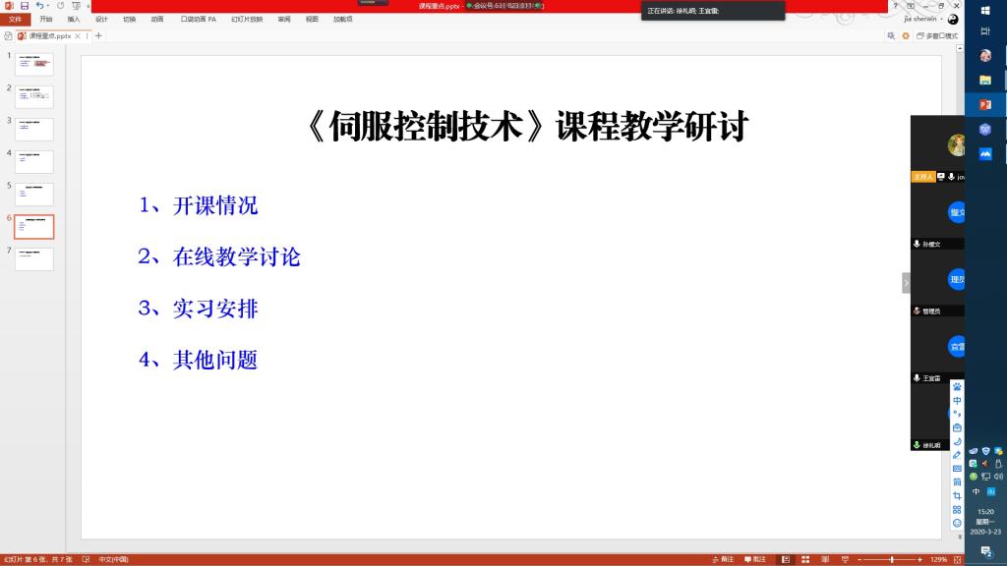The width and height of the screenshot is (1007, 566).
Task: Switch to slide sorter view
Action: pyautogui.click(x=804, y=559)
